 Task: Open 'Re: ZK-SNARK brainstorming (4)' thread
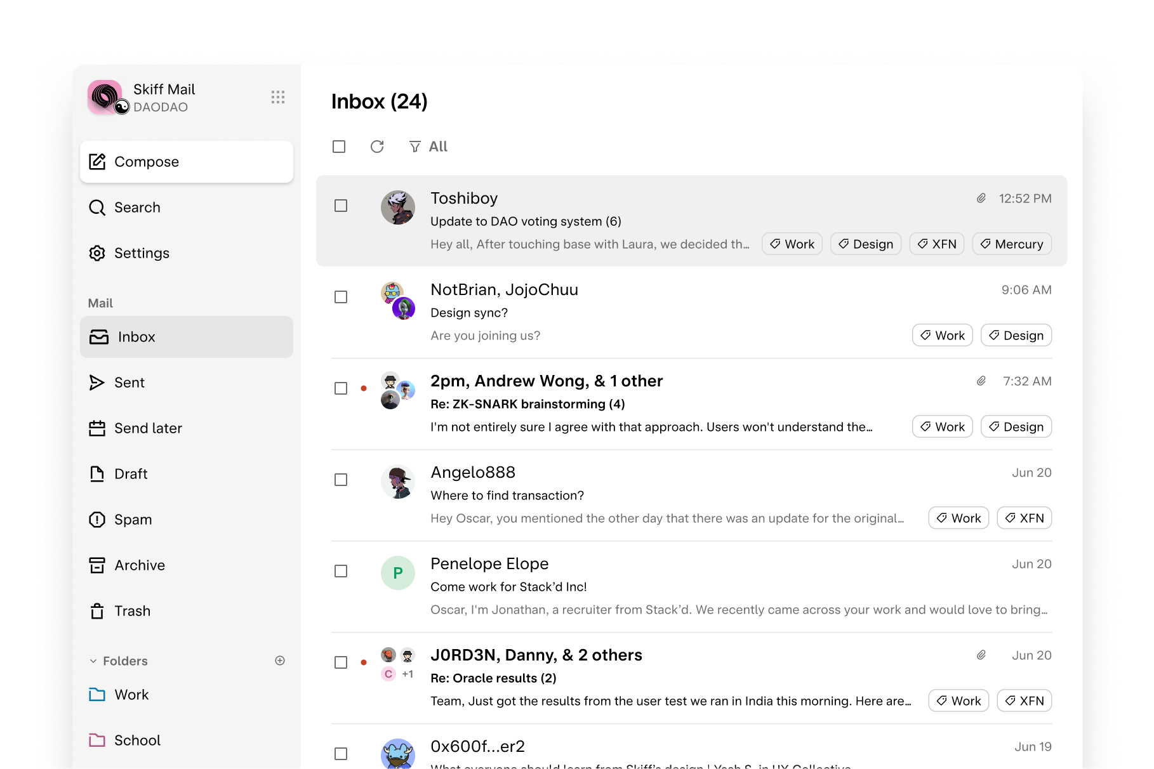click(x=691, y=404)
